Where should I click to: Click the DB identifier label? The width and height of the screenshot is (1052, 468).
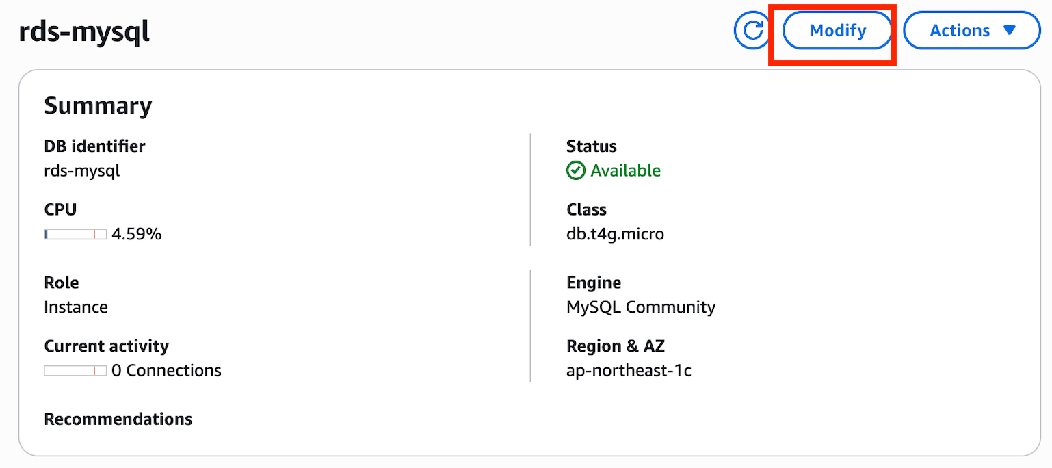pos(94,146)
